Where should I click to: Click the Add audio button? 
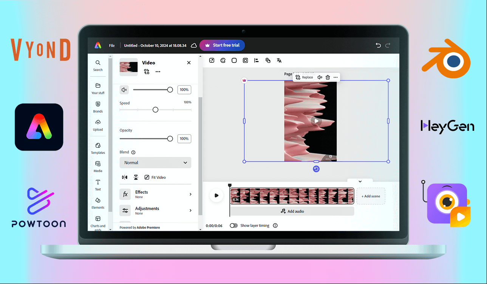[x=292, y=211]
